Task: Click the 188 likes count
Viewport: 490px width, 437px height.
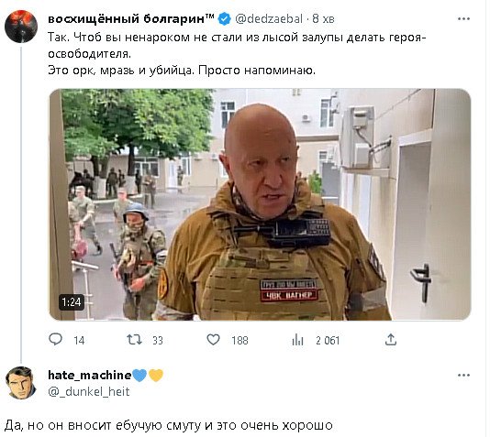Action: tap(239, 340)
